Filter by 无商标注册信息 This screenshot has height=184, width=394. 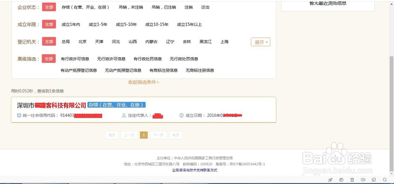(200, 71)
